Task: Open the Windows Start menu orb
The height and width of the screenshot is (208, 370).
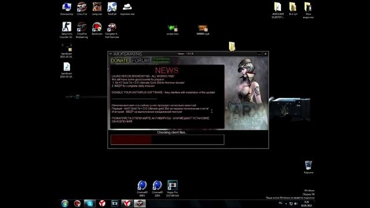Action: (65, 203)
